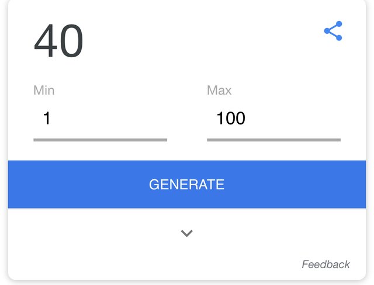
Task: Click the blue share icon
Action: [x=333, y=31]
